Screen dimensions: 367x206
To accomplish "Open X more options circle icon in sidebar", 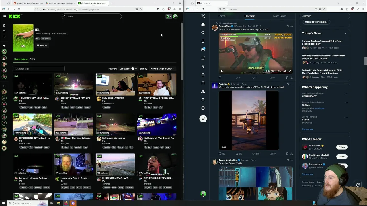I will tap(203, 108).
